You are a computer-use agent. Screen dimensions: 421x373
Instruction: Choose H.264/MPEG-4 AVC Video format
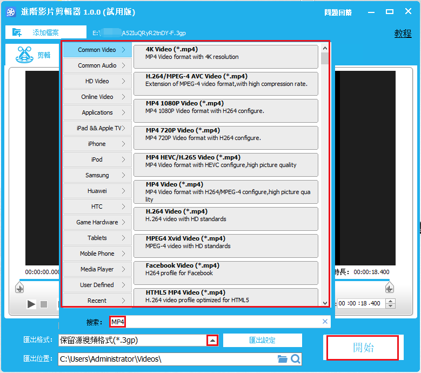click(x=226, y=83)
